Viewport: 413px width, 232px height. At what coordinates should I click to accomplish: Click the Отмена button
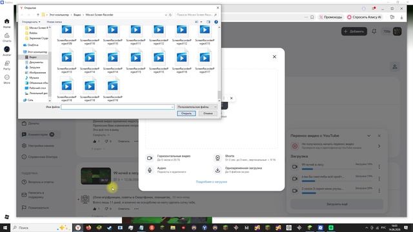(208, 113)
